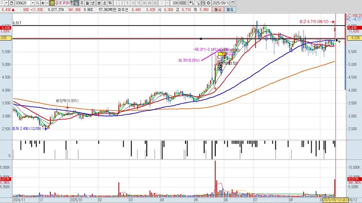Click the yellow 6,035 price tag on right axis
362x203 pixels.
coord(354,38)
